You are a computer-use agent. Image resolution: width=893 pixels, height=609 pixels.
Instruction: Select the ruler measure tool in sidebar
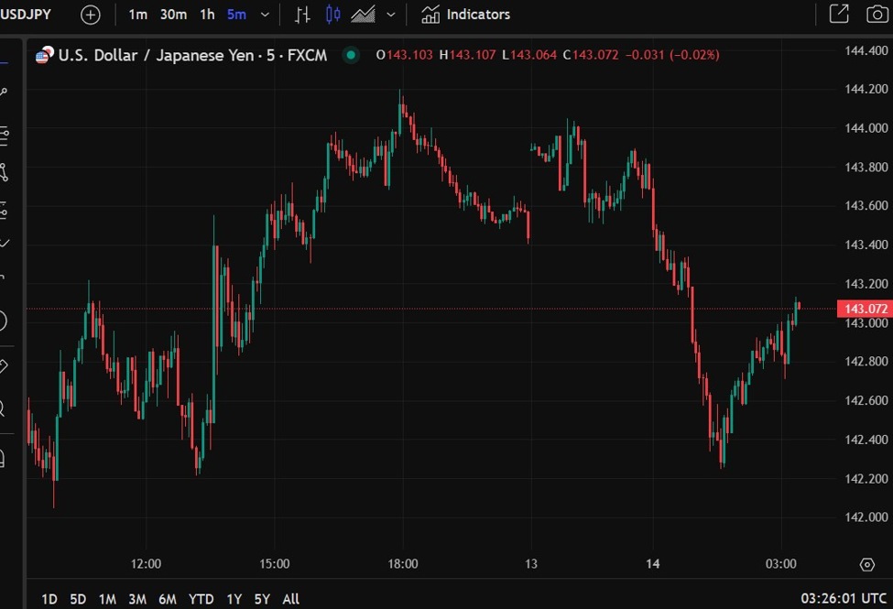[x=5, y=365]
